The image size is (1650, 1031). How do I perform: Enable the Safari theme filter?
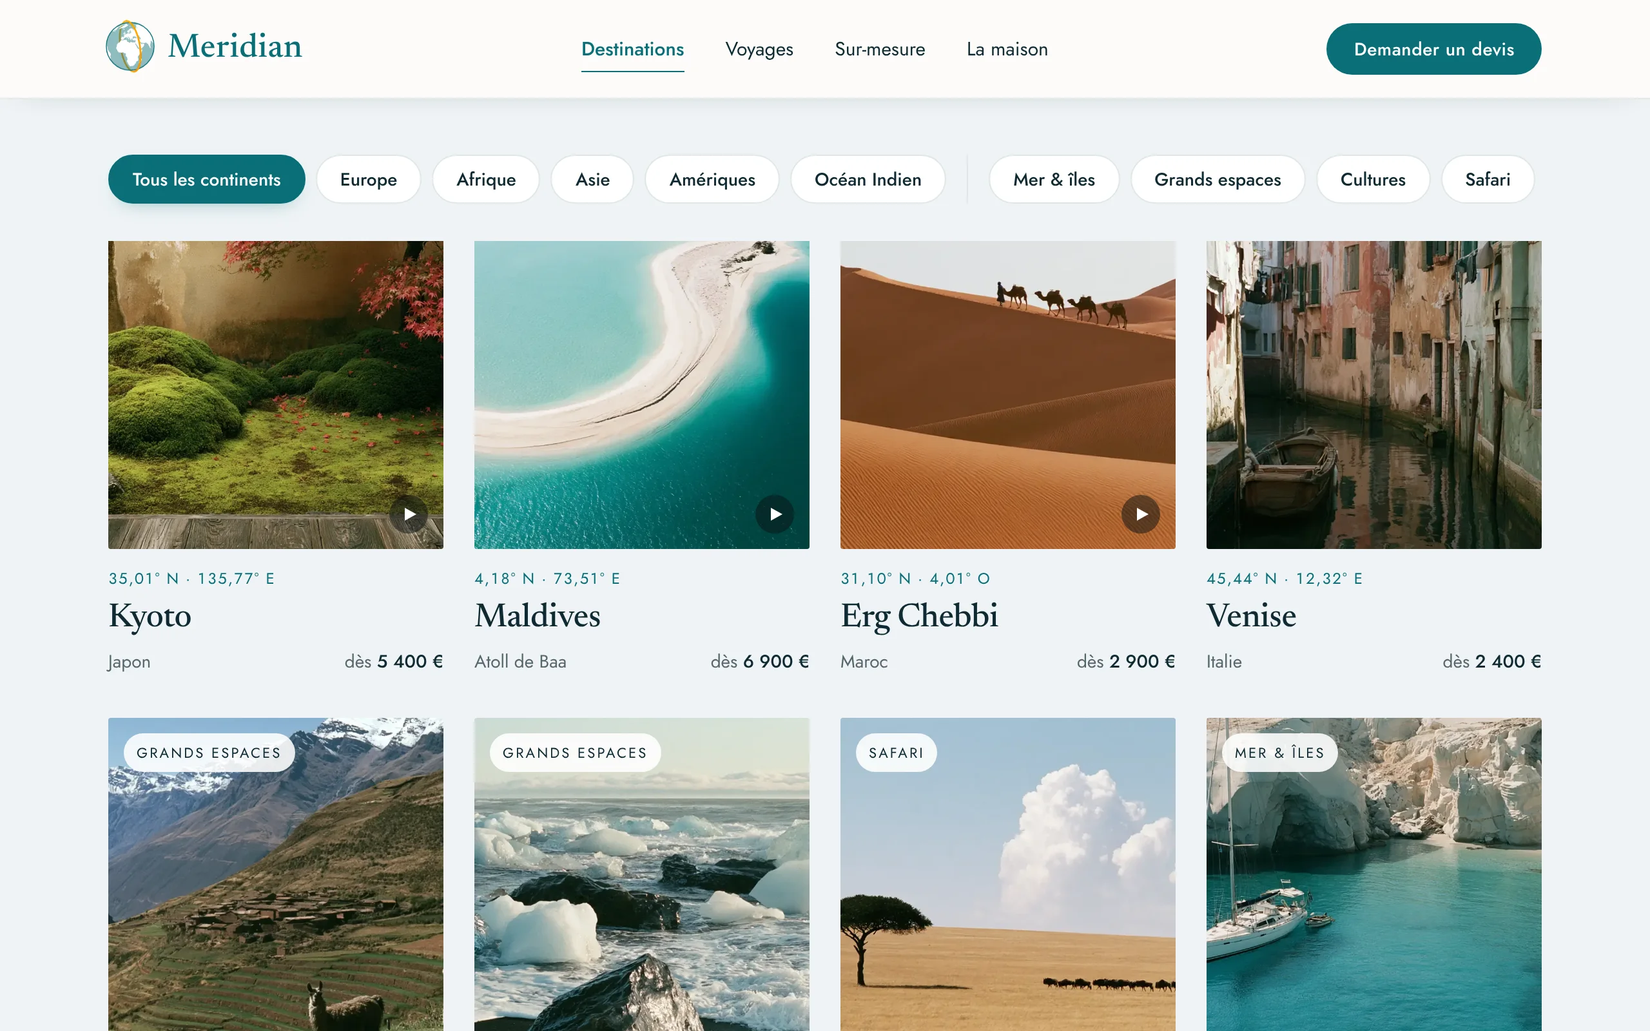[x=1488, y=179]
